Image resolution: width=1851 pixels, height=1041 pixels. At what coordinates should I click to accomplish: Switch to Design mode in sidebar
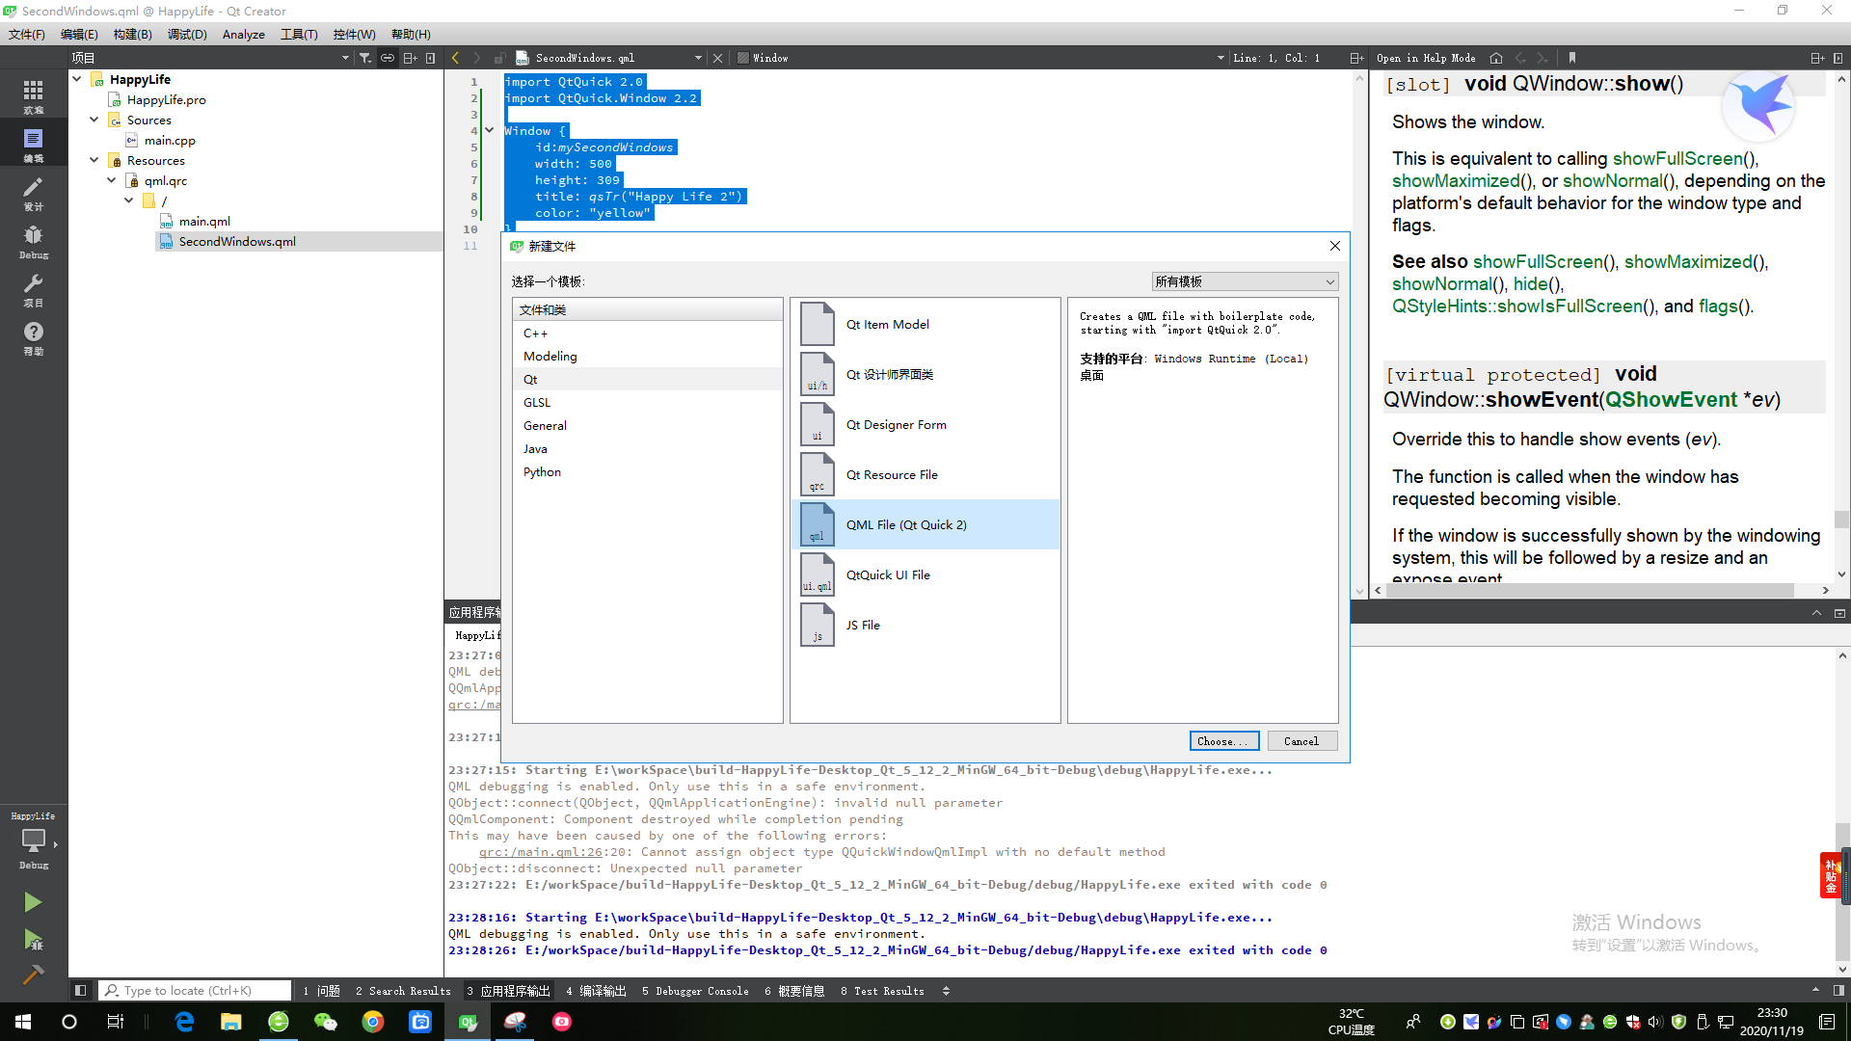point(33,192)
